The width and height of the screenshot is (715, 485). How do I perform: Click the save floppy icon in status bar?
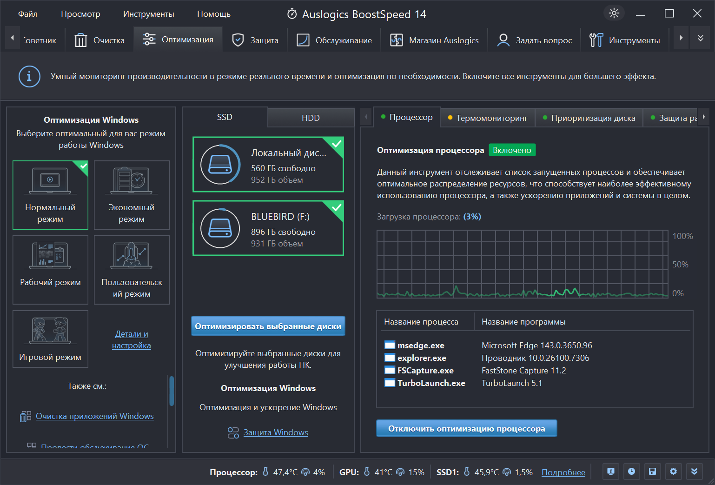[x=652, y=471]
